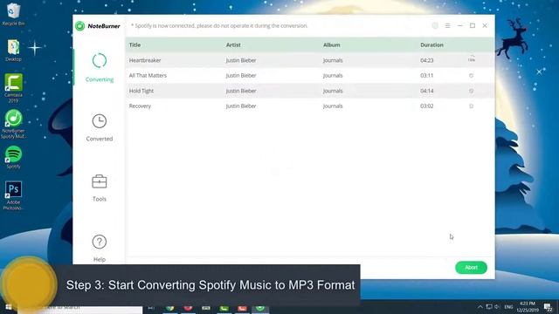Click the settings icon beside the menu icon

435,25
